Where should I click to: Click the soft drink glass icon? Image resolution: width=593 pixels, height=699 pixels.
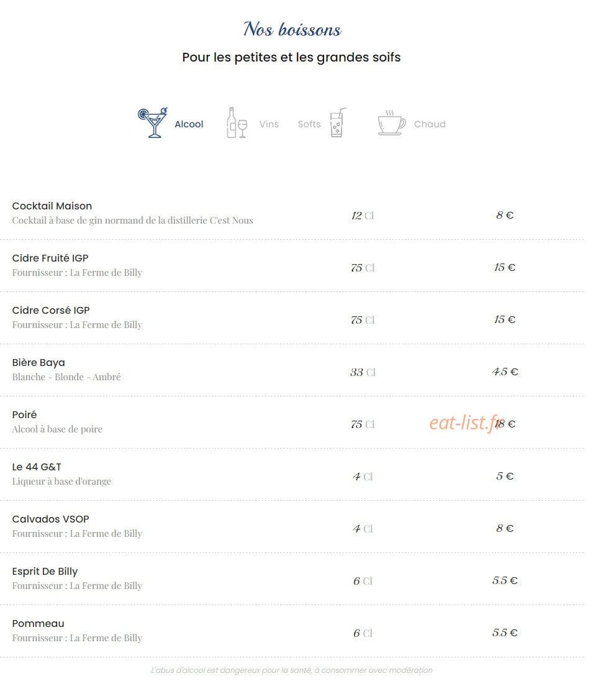[338, 122]
